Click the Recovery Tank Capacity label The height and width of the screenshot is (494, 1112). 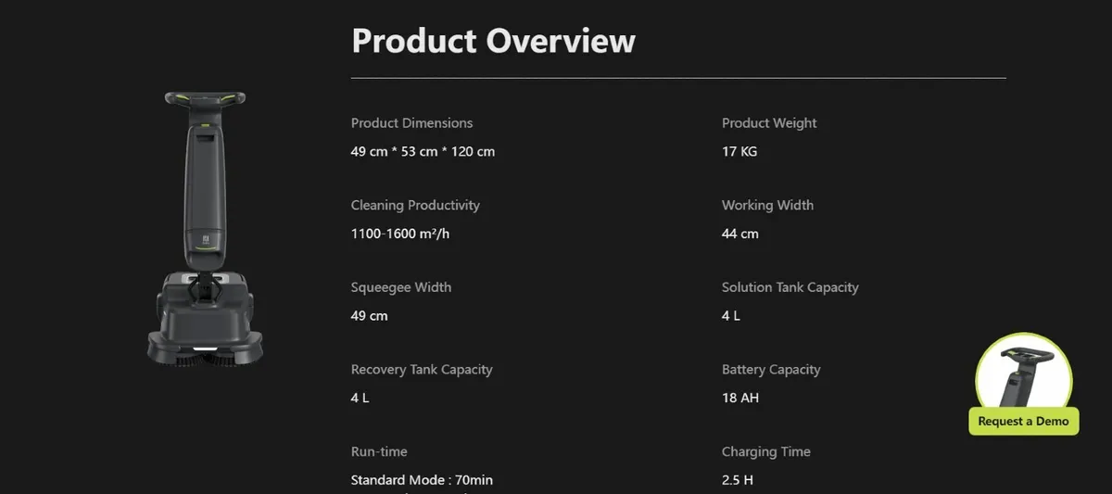pos(422,370)
